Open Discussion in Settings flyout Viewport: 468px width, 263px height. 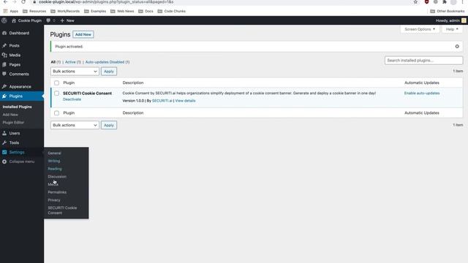click(57, 177)
